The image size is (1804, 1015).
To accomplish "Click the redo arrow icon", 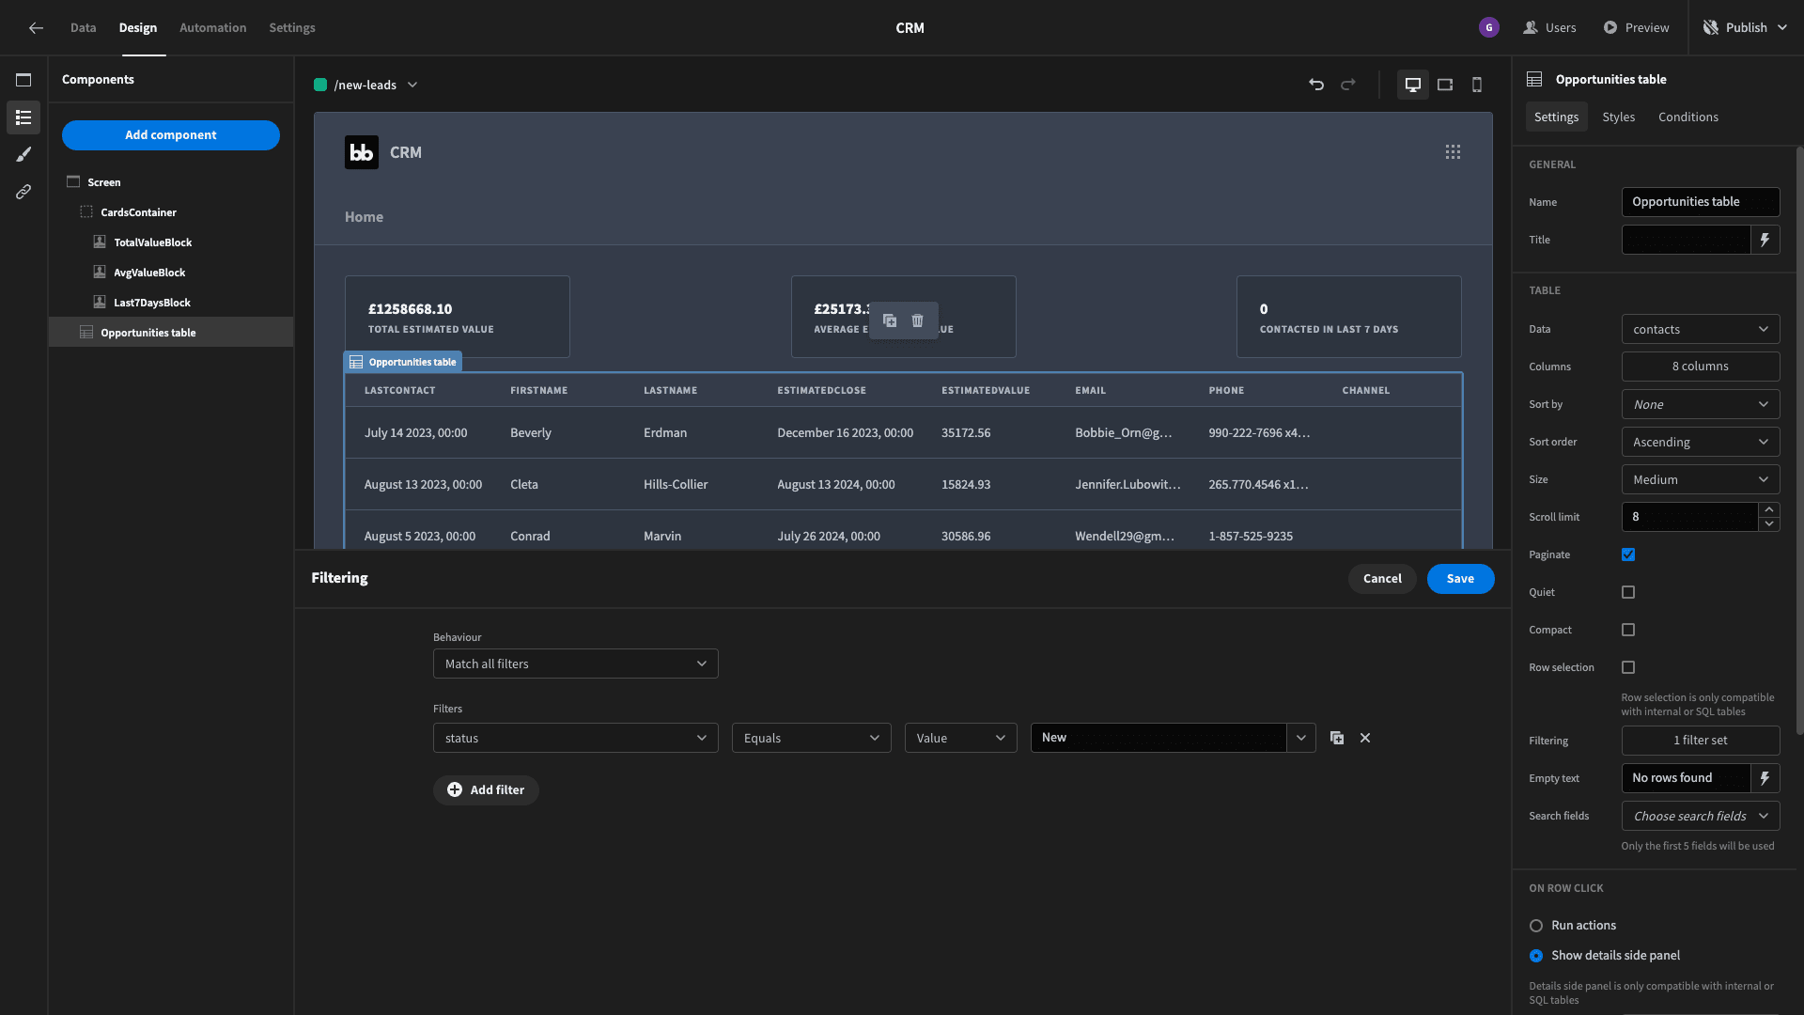I will coord(1348,85).
